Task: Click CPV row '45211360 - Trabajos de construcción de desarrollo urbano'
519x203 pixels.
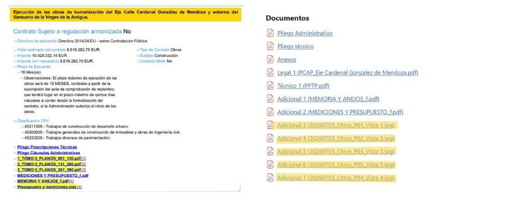Action: 76,126
